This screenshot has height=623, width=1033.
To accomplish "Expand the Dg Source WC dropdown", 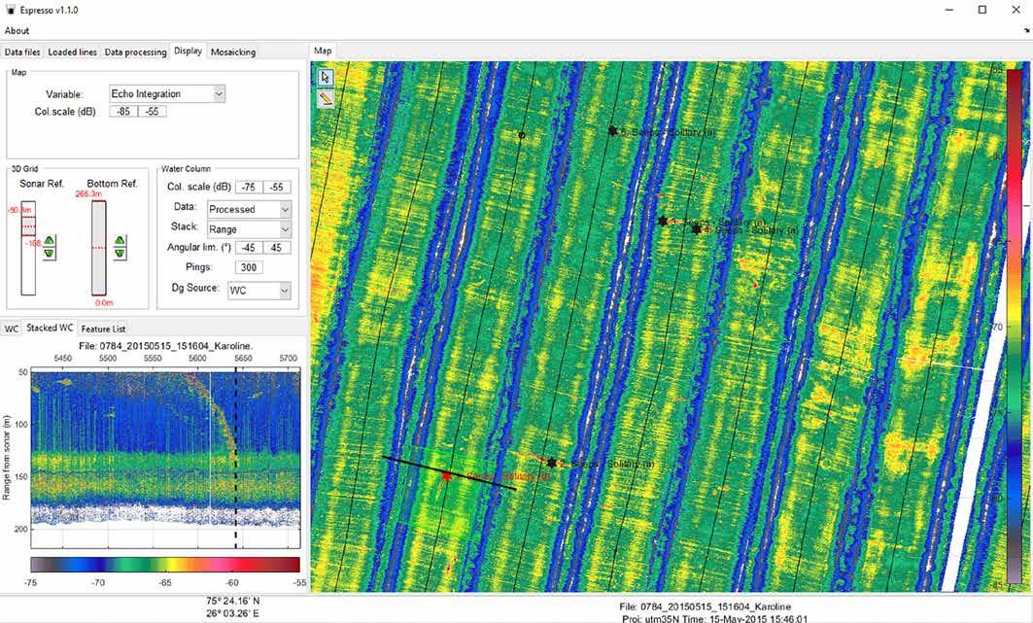I will (x=258, y=291).
